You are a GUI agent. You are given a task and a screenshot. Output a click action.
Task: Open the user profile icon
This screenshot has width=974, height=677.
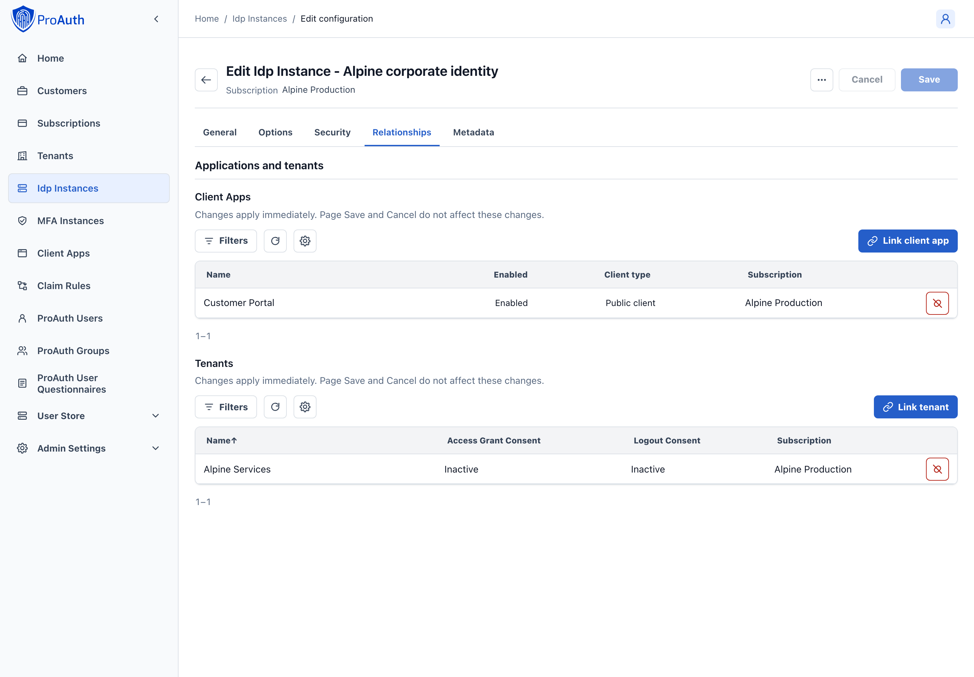[945, 19]
